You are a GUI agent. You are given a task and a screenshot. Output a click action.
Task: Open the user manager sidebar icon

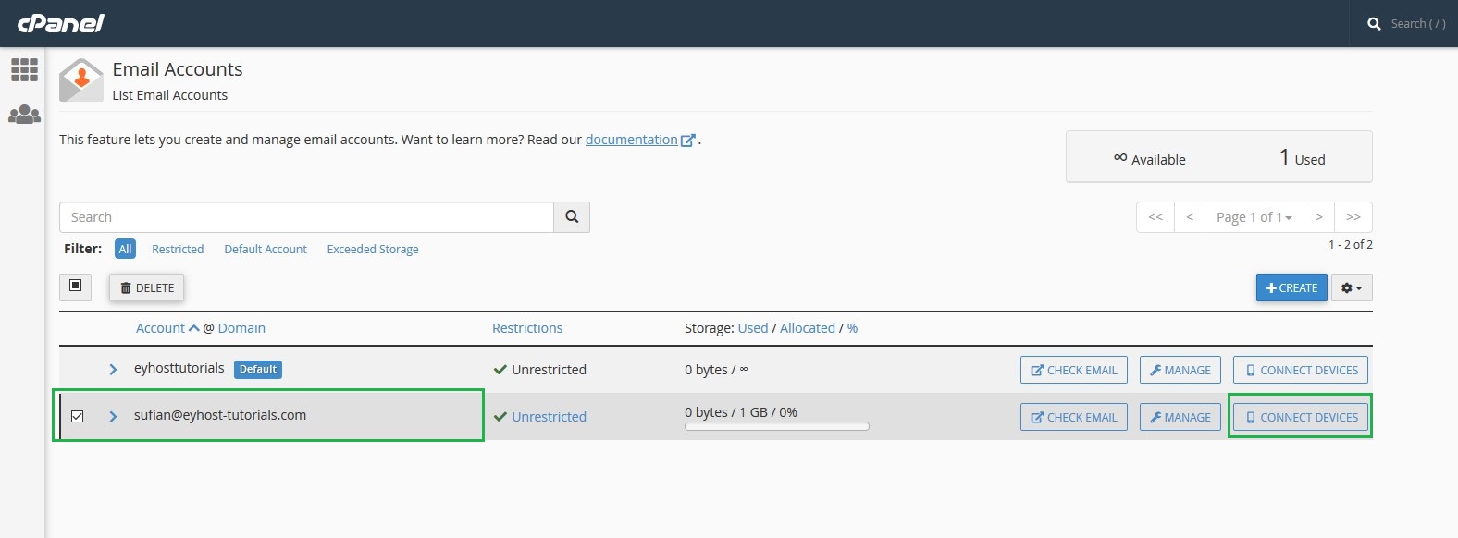tap(24, 115)
